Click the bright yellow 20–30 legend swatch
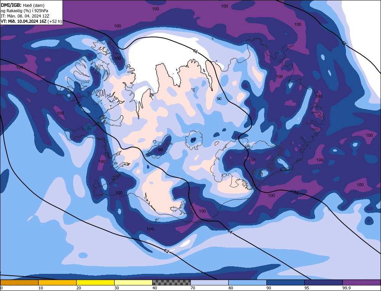The width and height of the screenshot is (381, 291). [x=95, y=283]
